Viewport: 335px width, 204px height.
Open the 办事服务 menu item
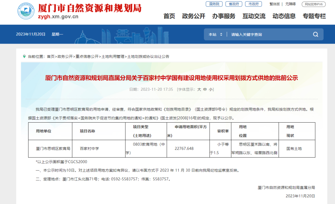pos(224,16)
